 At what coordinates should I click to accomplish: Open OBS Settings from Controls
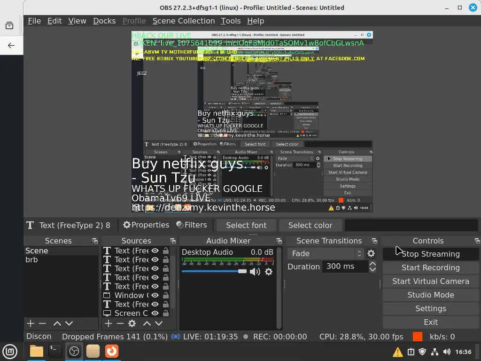[x=431, y=308]
